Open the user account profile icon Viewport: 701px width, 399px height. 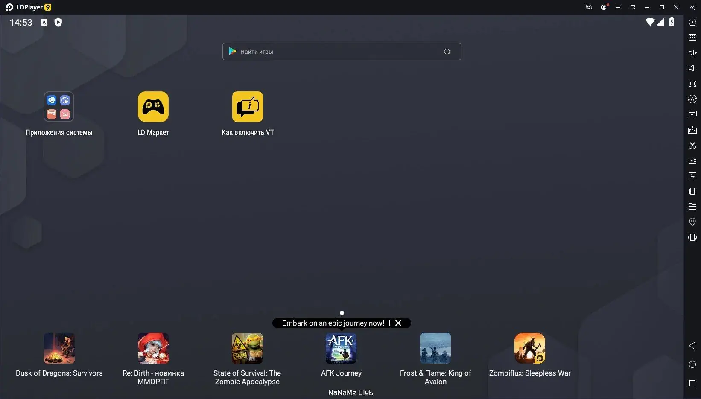click(x=604, y=7)
